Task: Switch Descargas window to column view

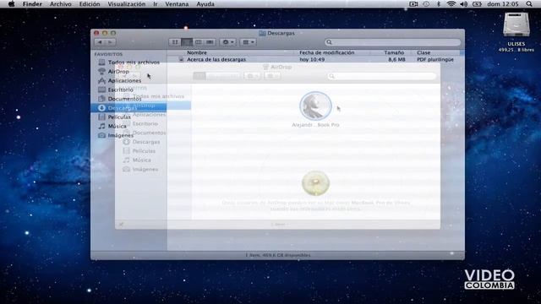Action: [x=199, y=42]
